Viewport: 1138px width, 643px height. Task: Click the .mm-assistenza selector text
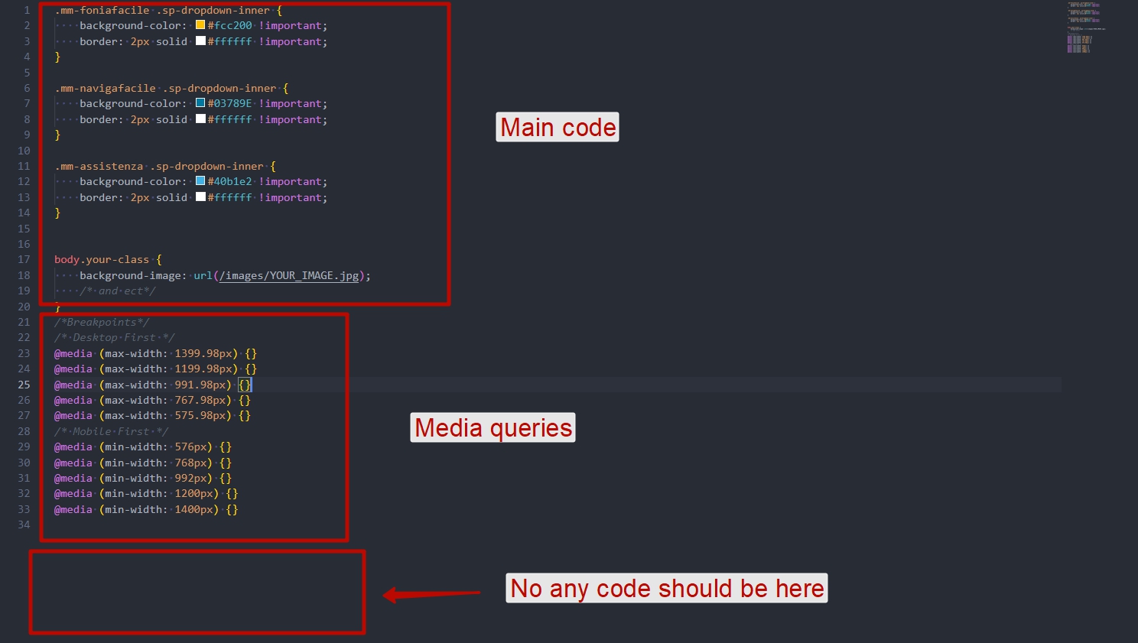pos(99,167)
